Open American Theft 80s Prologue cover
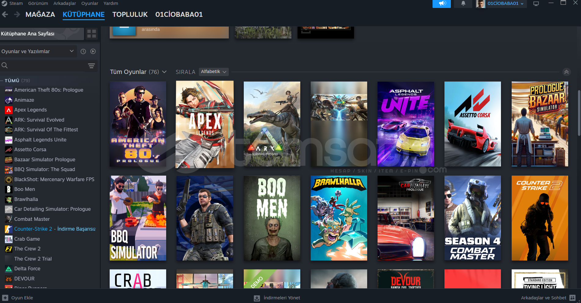Viewport: 581px width, 303px height. click(x=138, y=124)
